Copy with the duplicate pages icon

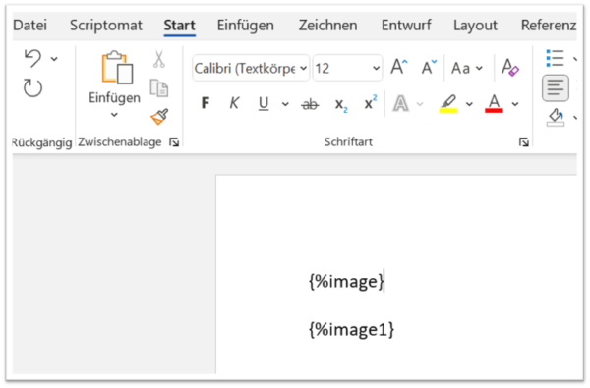pyautogui.click(x=159, y=88)
